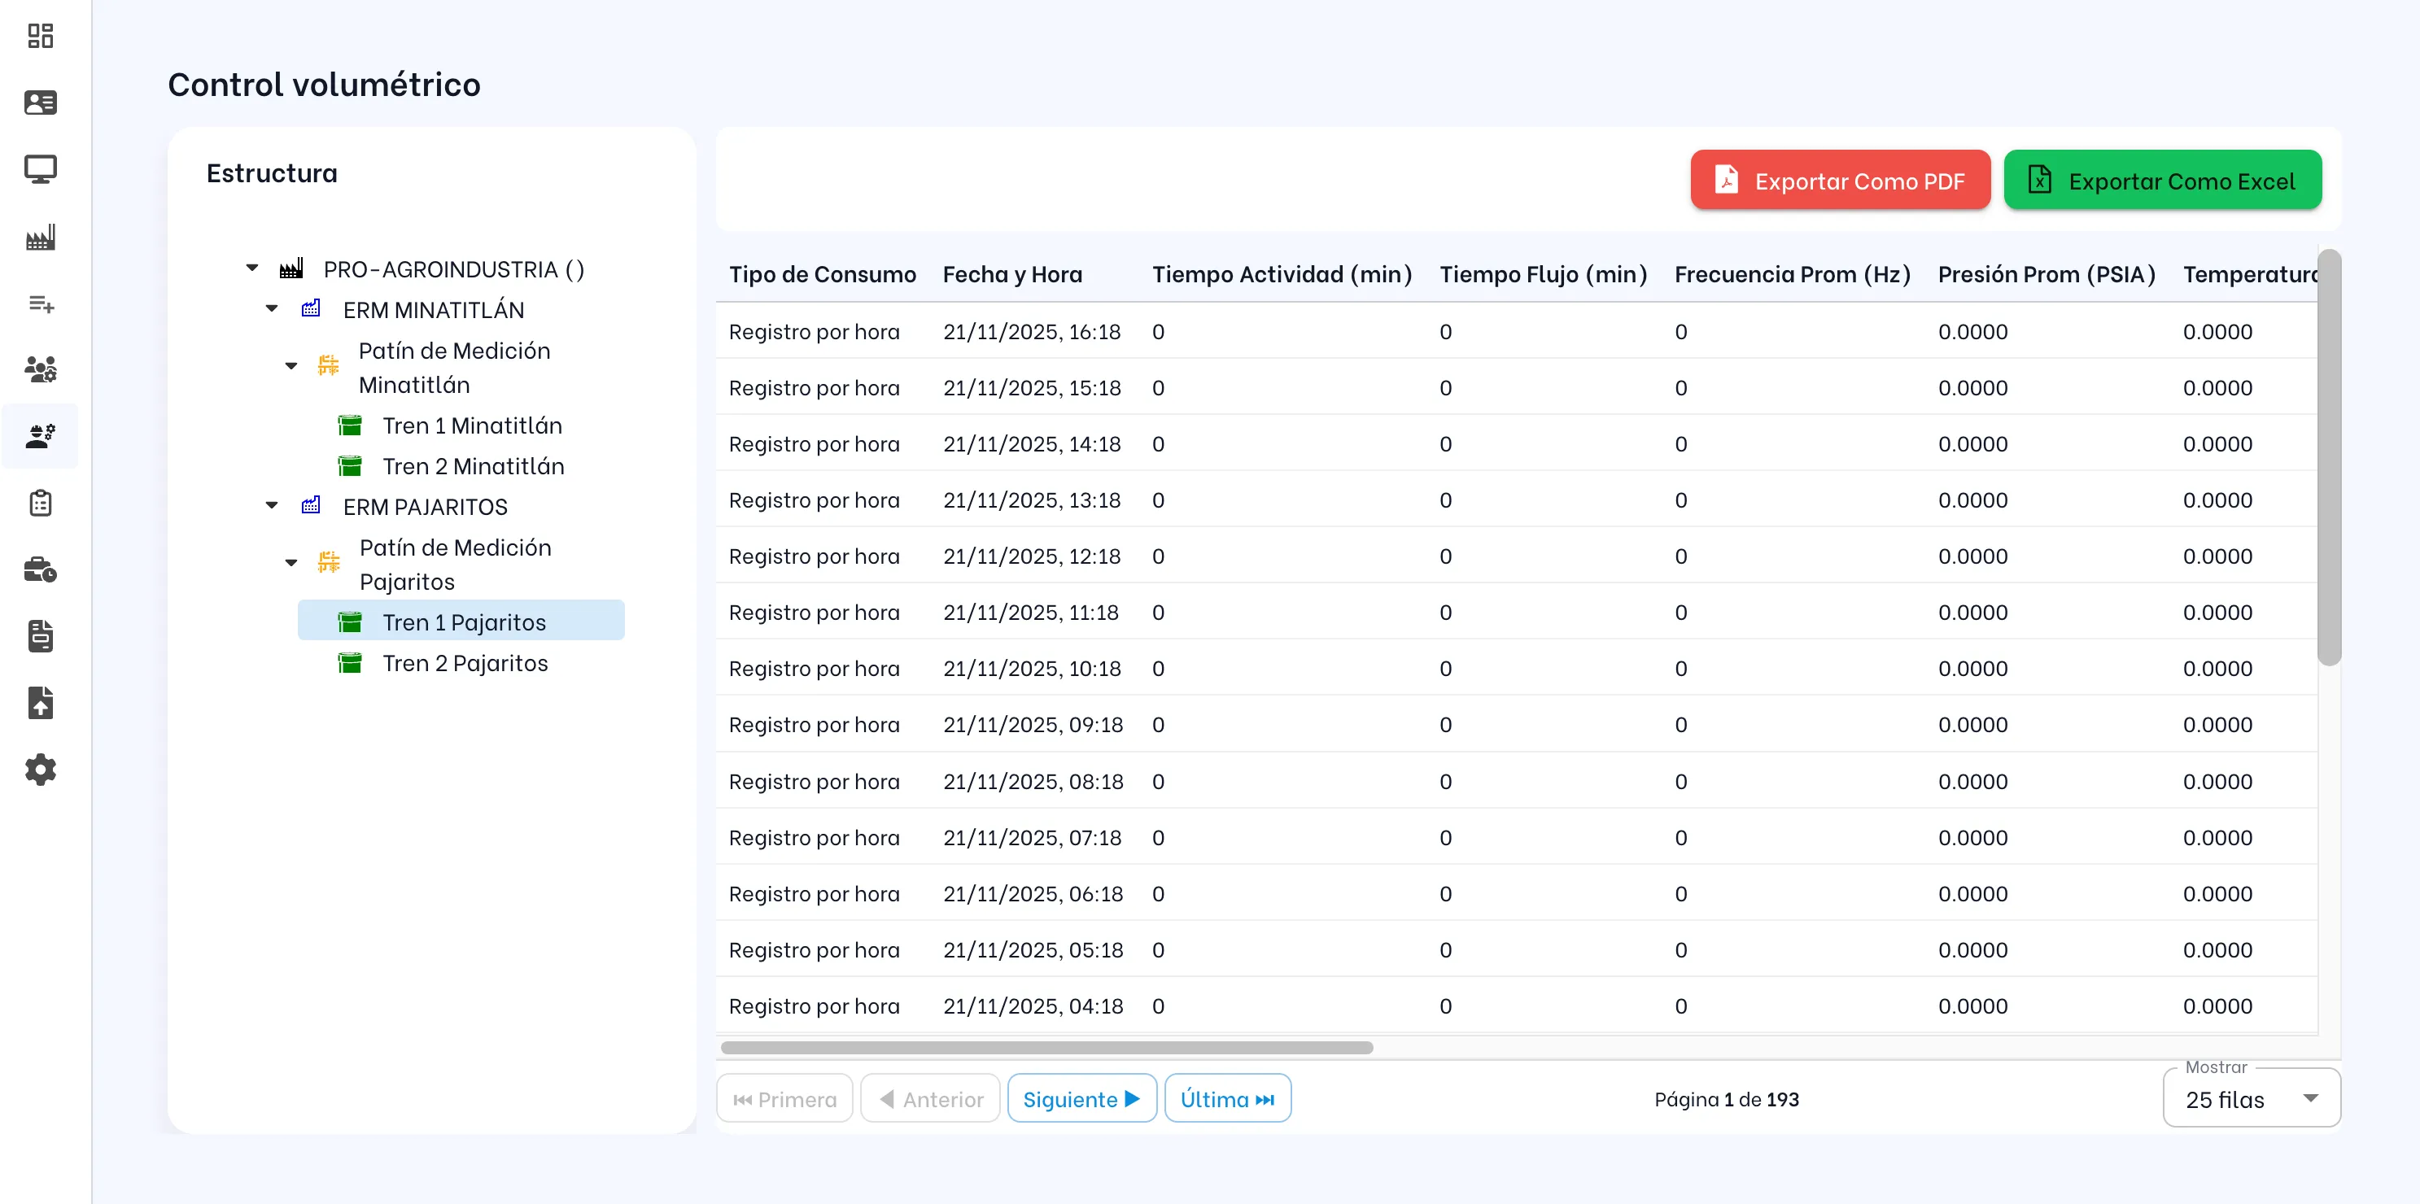Click the ID card sidebar icon
This screenshot has width=2420, height=1204.
click(x=41, y=103)
